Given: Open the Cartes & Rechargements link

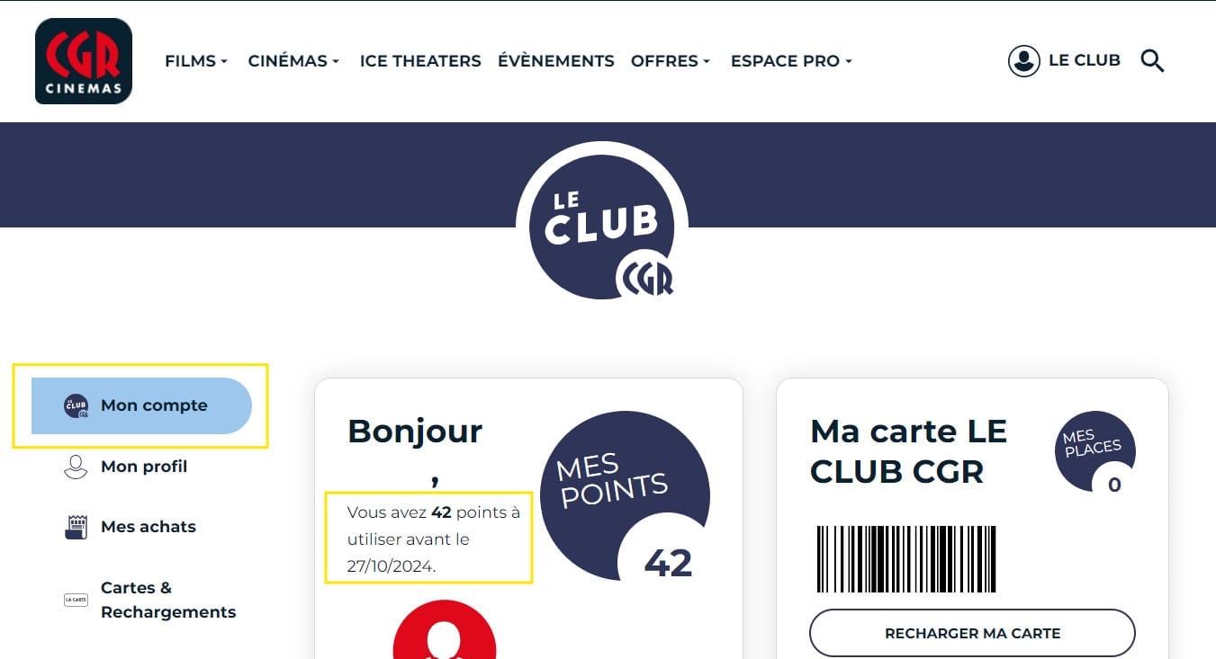Looking at the screenshot, I should click(x=168, y=600).
